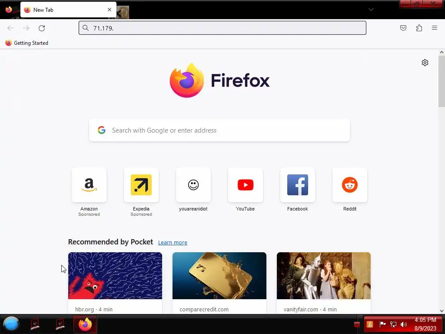Open the Getting Started bookmark

(x=27, y=43)
